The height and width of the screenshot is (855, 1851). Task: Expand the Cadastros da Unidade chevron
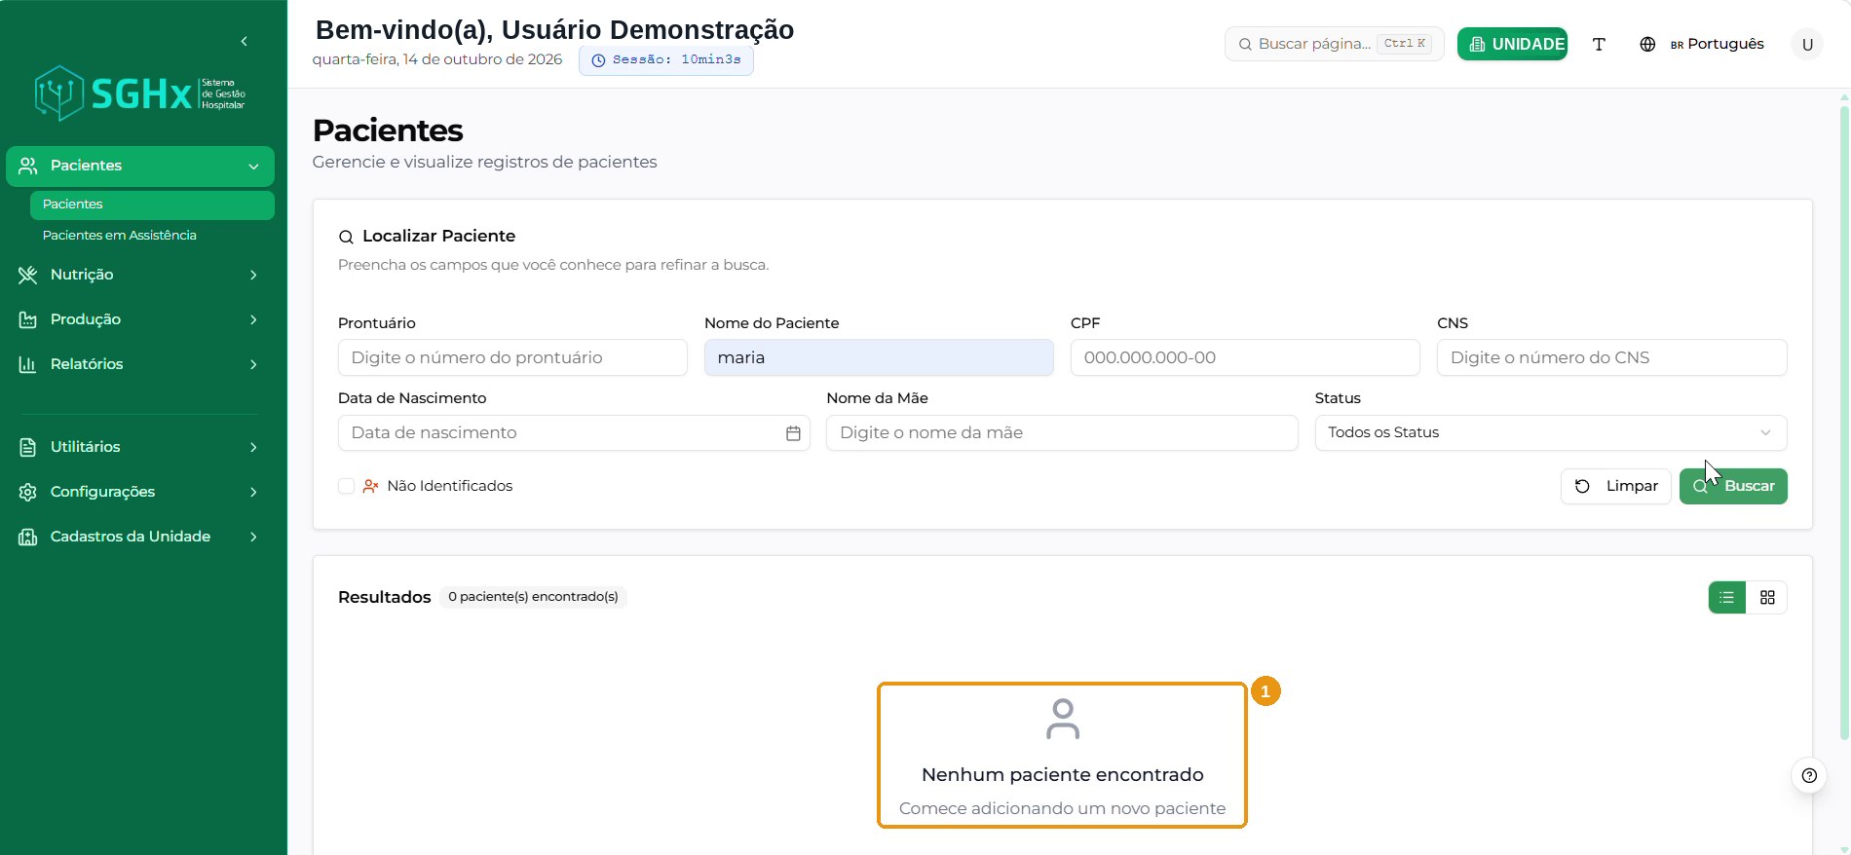253,537
